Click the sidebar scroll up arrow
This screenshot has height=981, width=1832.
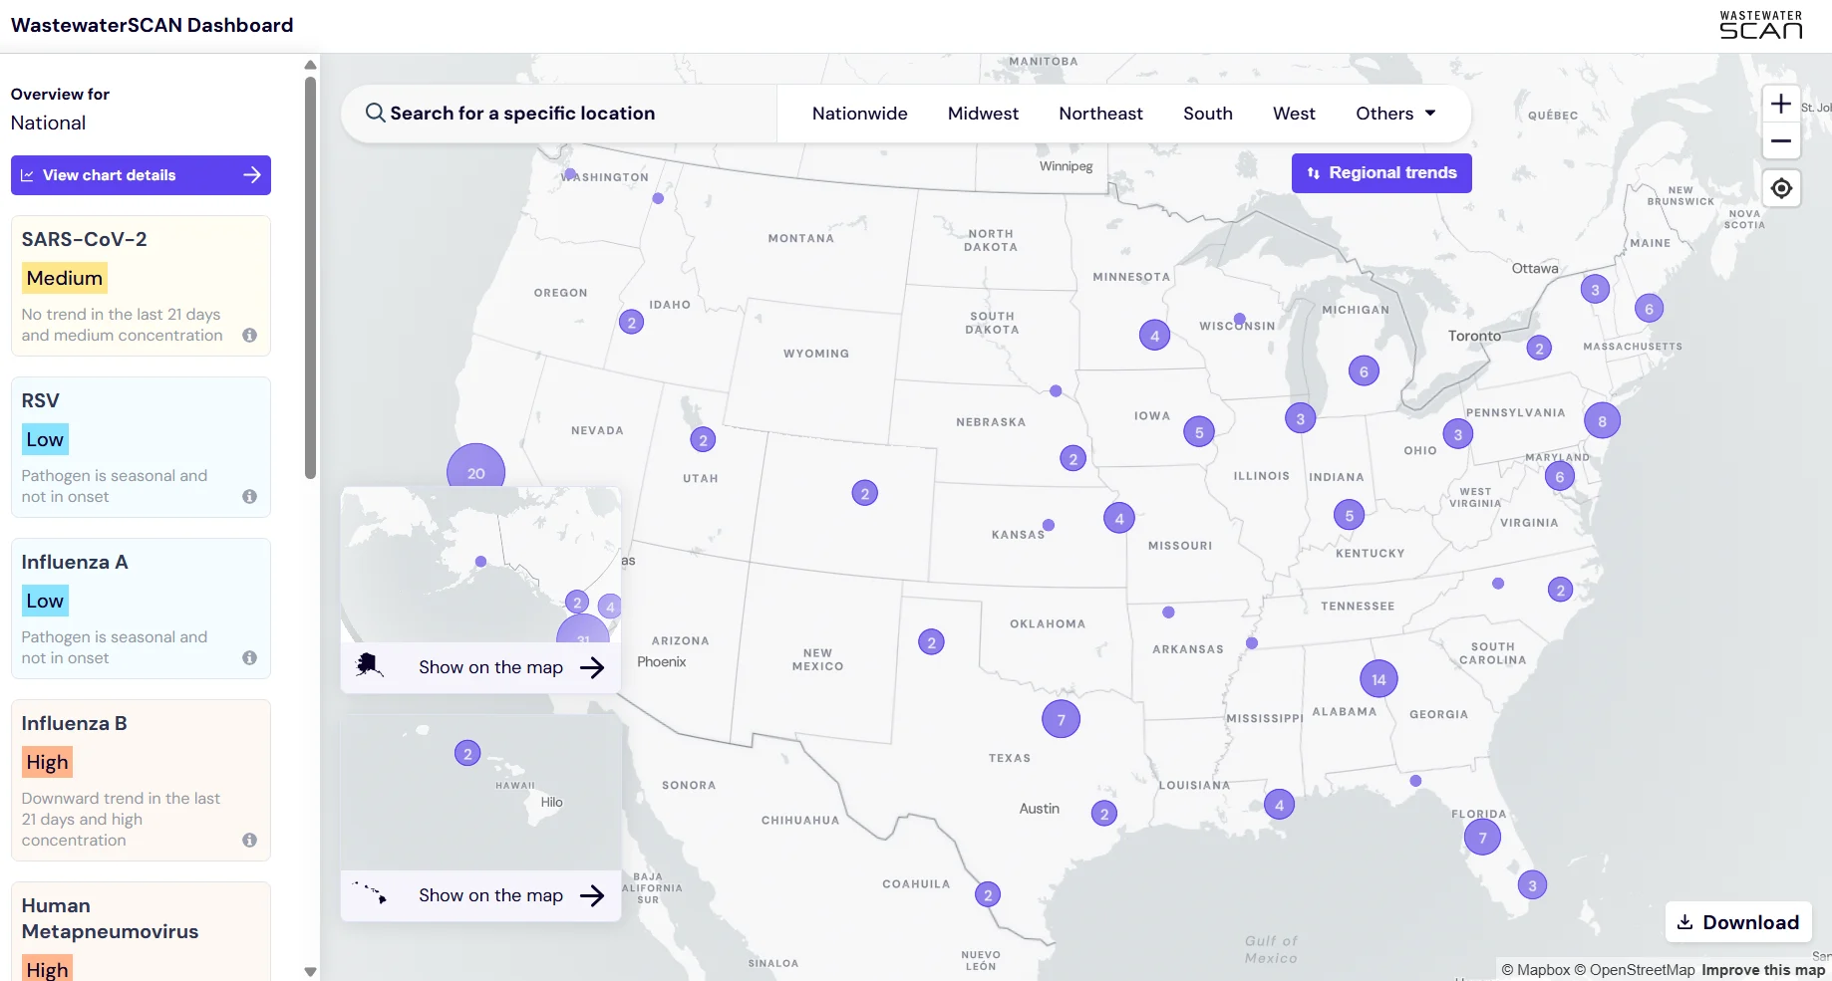click(310, 65)
